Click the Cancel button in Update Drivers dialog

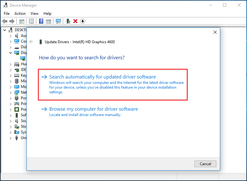click(205, 164)
